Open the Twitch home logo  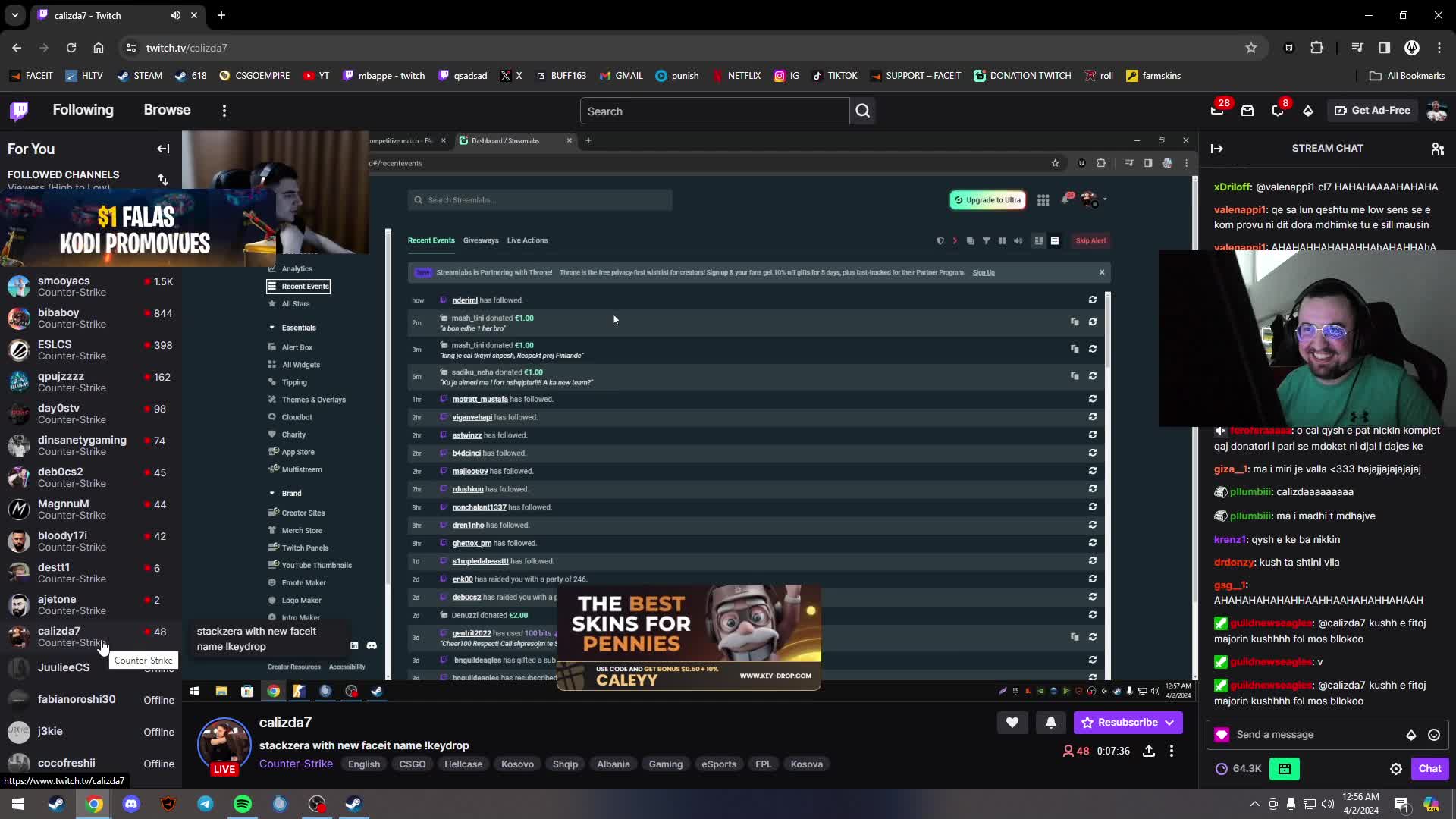click(x=20, y=111)
